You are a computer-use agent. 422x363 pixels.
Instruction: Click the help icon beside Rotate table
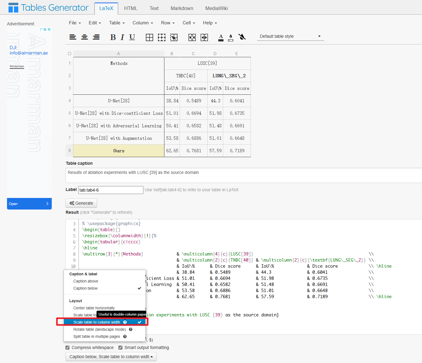131,330
